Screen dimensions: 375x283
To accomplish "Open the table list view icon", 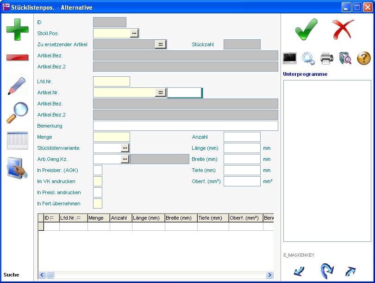I will point(17,141).
